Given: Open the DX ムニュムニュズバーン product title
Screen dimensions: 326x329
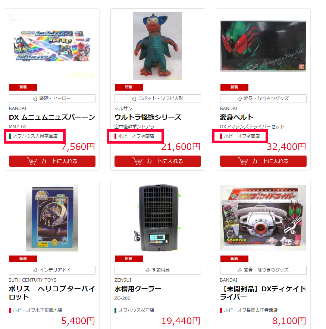Looking at the screenshot, I should click(52, 117).
